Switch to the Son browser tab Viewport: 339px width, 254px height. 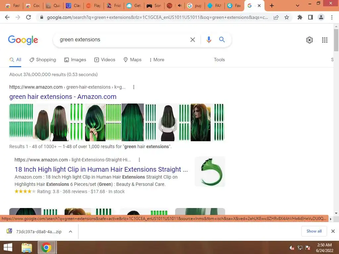point(154,6)
